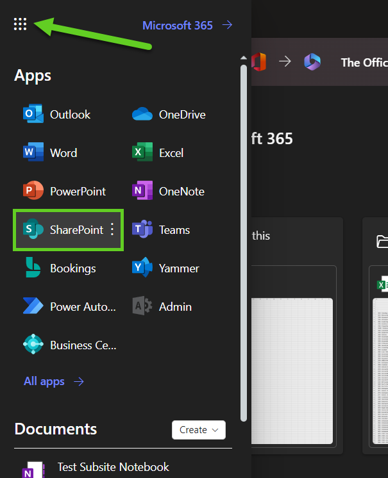Open the Excel document thumbnail on the right
This screenshot has height=478, width=388.
pyautogui.click(x=380, y=371)
